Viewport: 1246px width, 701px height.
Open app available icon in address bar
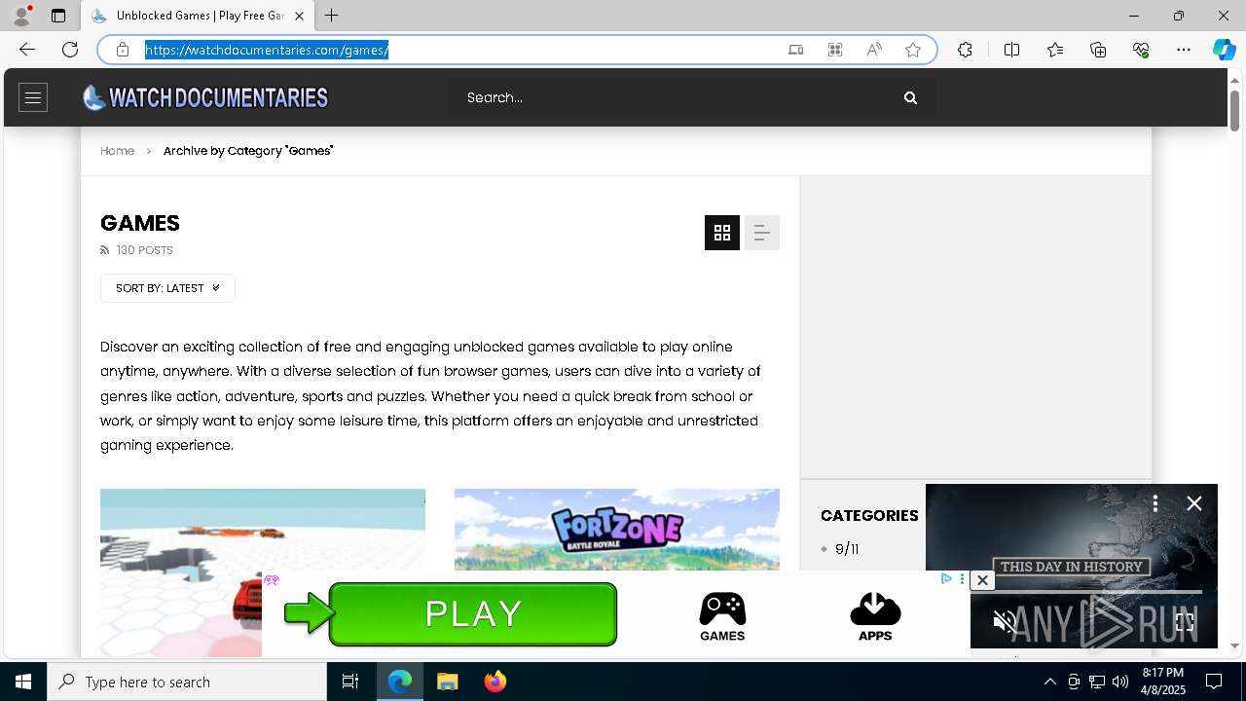[x=796, y=50]
